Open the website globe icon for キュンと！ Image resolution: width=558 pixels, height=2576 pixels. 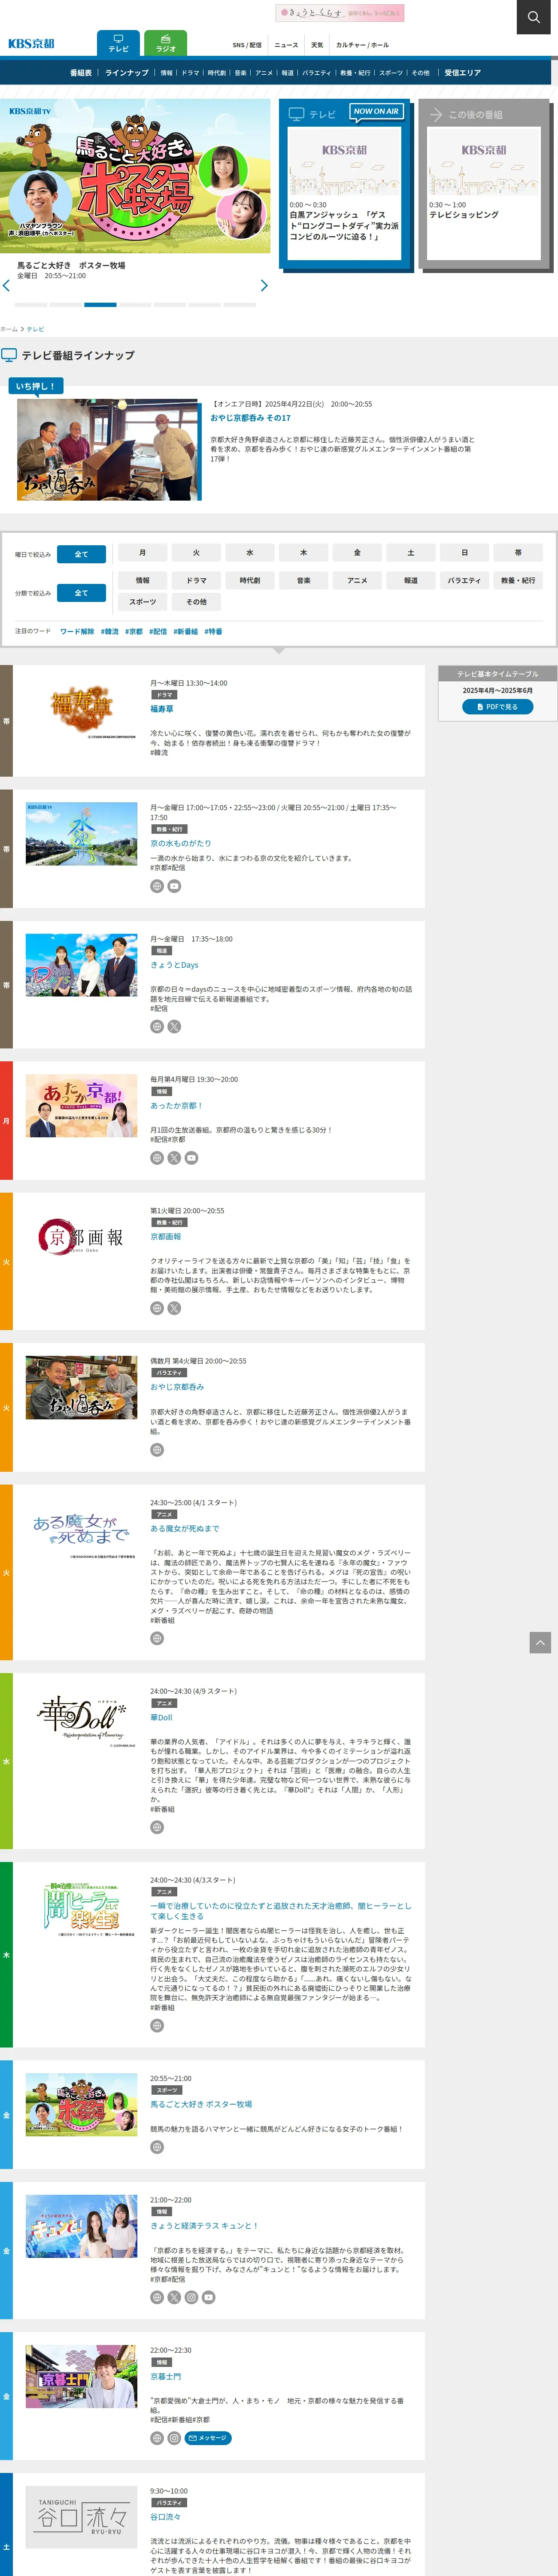pos(157,2297)
